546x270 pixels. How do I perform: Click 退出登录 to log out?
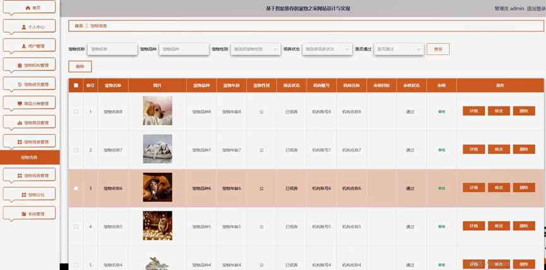coord(537,9)
